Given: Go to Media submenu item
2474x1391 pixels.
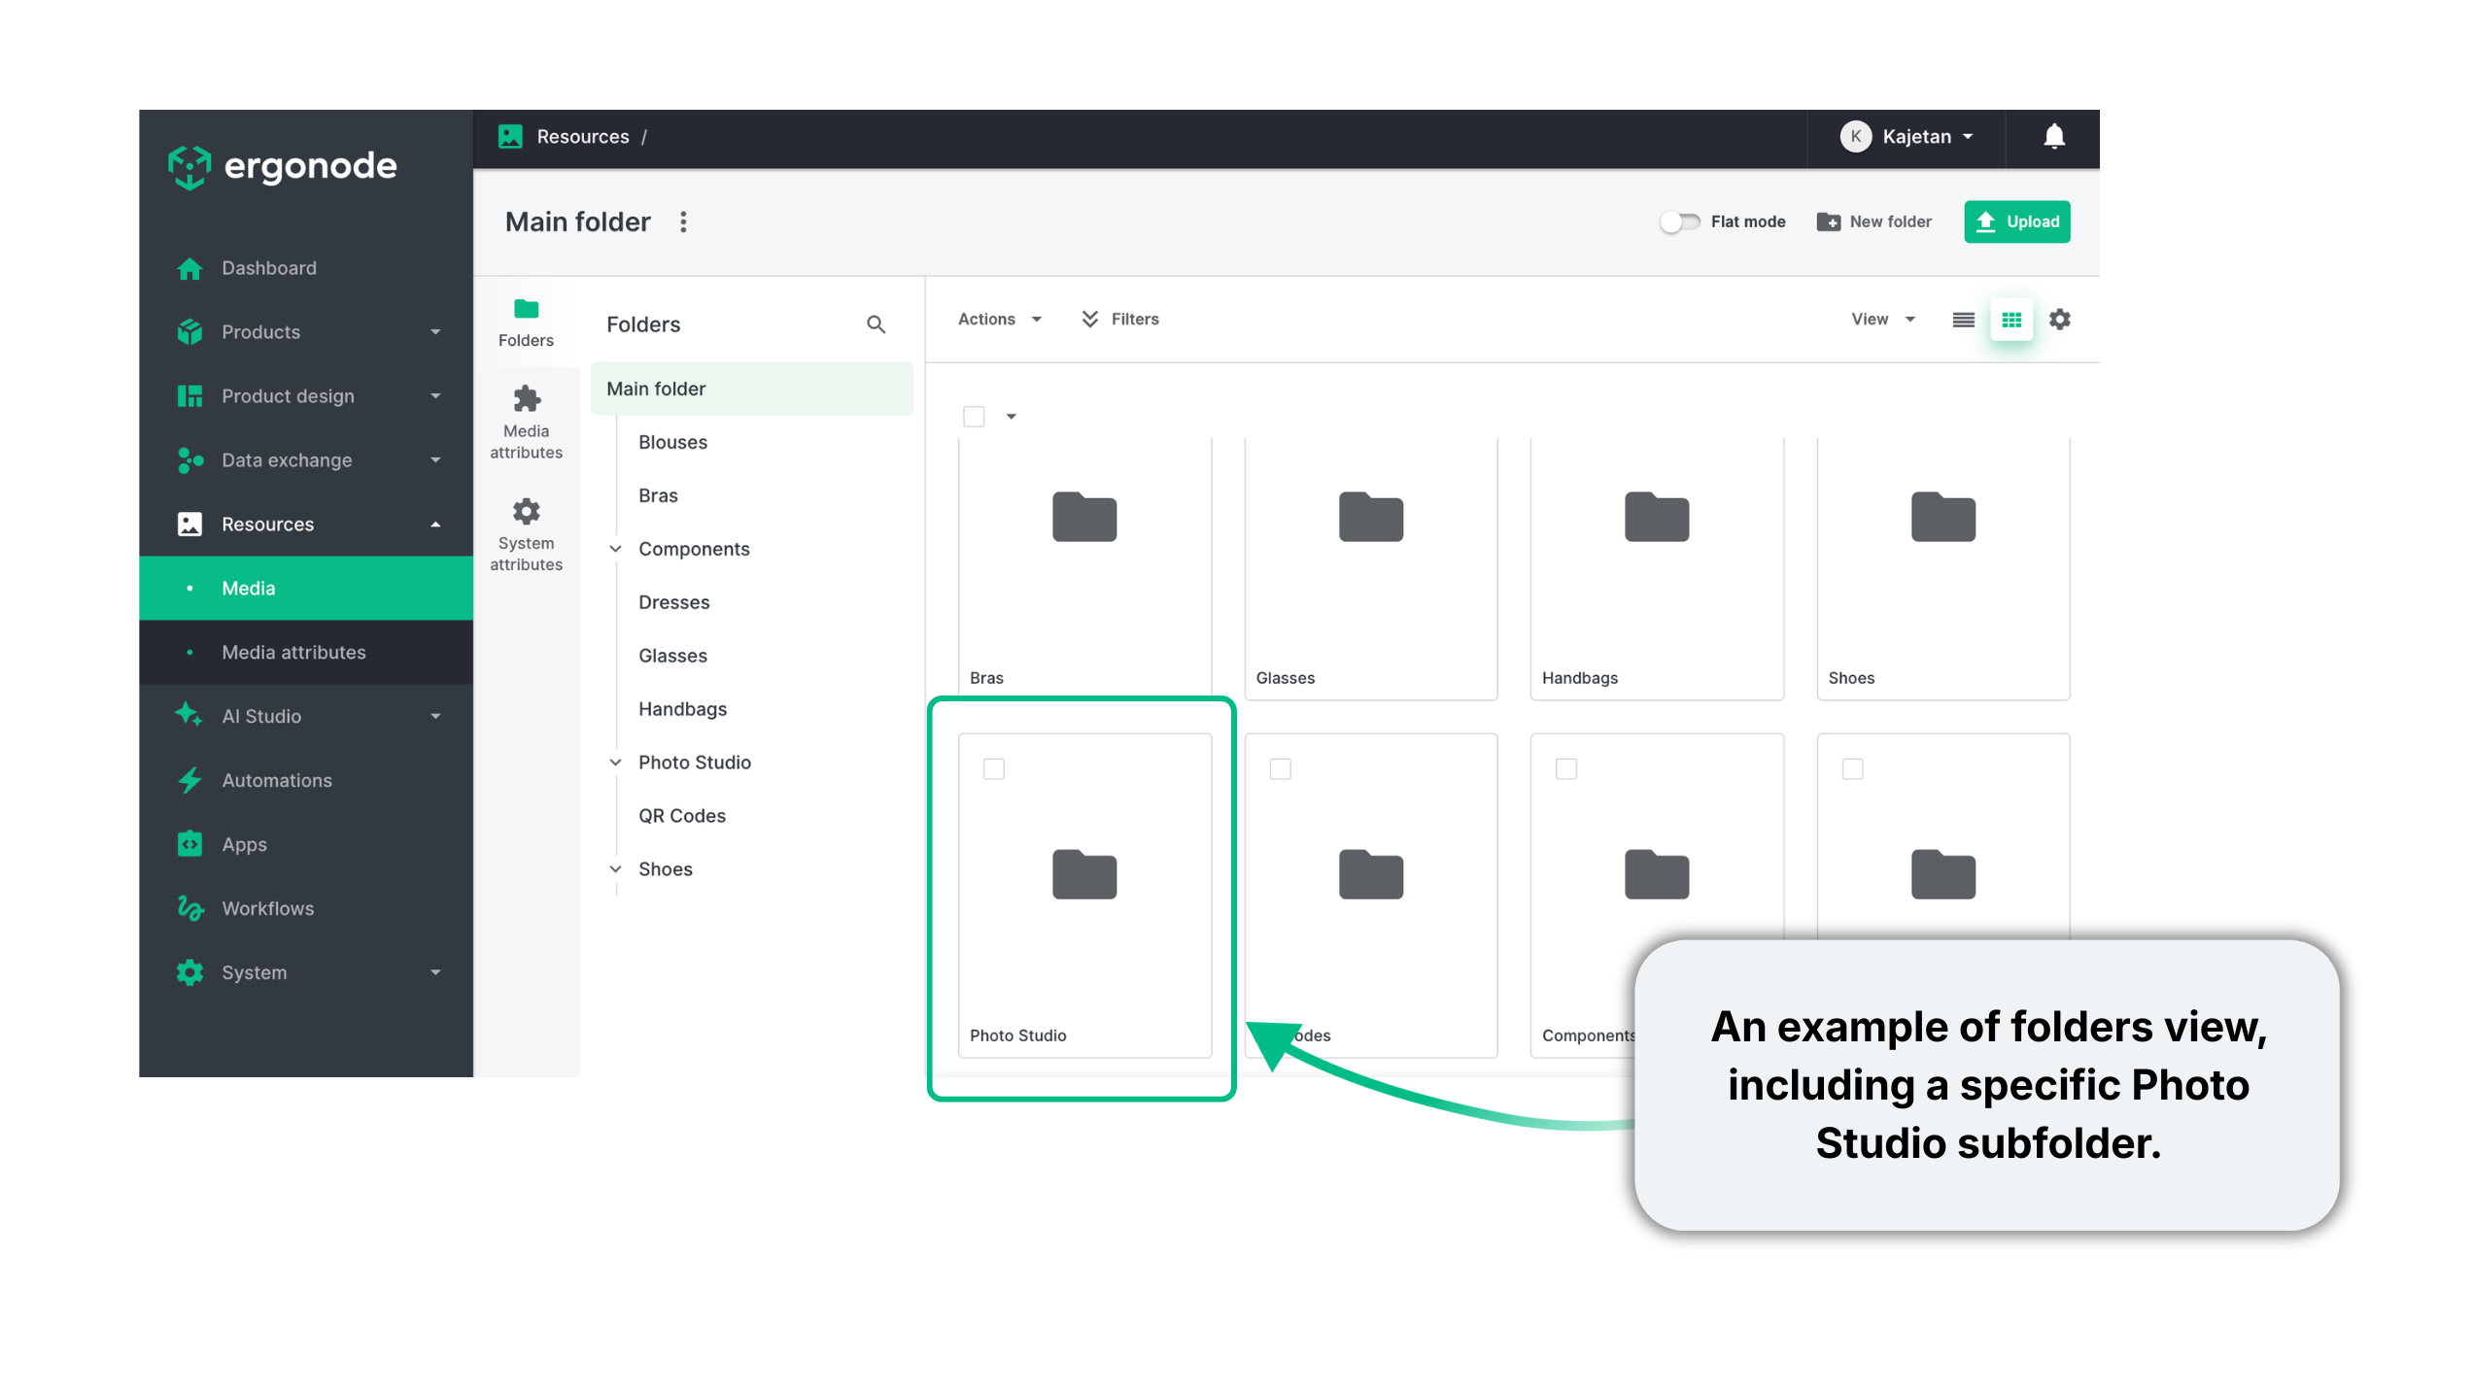Looking at the screenshot, I should coord(306,589).
